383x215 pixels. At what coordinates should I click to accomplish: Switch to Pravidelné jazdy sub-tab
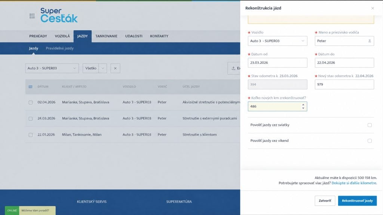[59, 48]
